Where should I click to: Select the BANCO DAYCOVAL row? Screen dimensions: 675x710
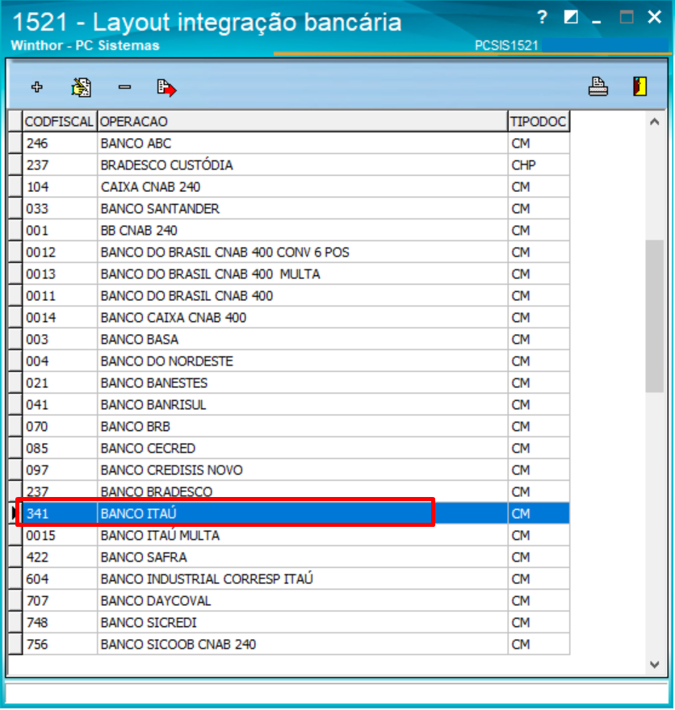288,600
